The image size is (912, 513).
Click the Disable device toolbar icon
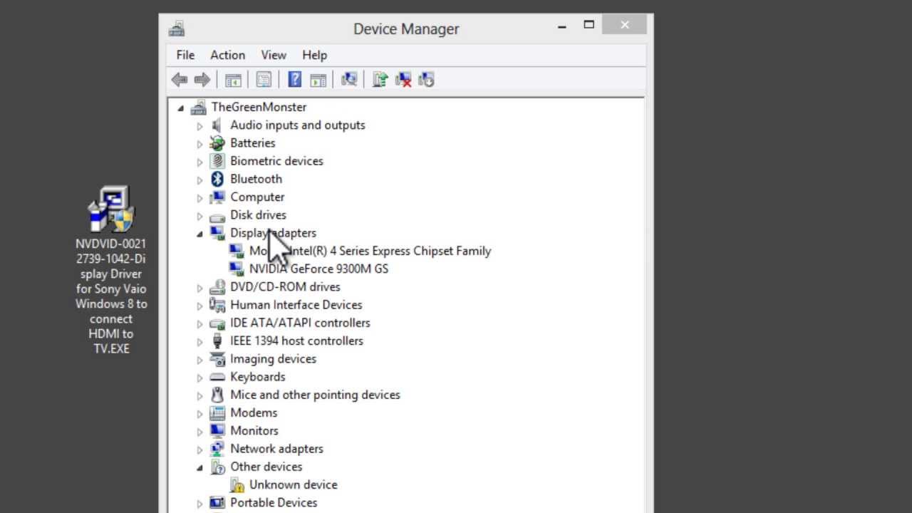click(426, 80)
